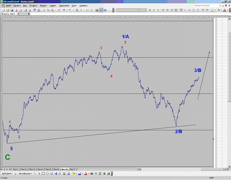Save the workbook with the floppy icon

pos(12,10)
